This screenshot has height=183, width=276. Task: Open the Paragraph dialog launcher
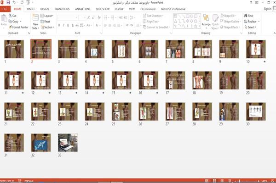click(171, 33)
